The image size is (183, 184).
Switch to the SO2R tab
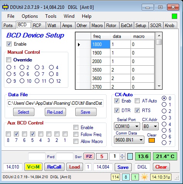[156, 26]
